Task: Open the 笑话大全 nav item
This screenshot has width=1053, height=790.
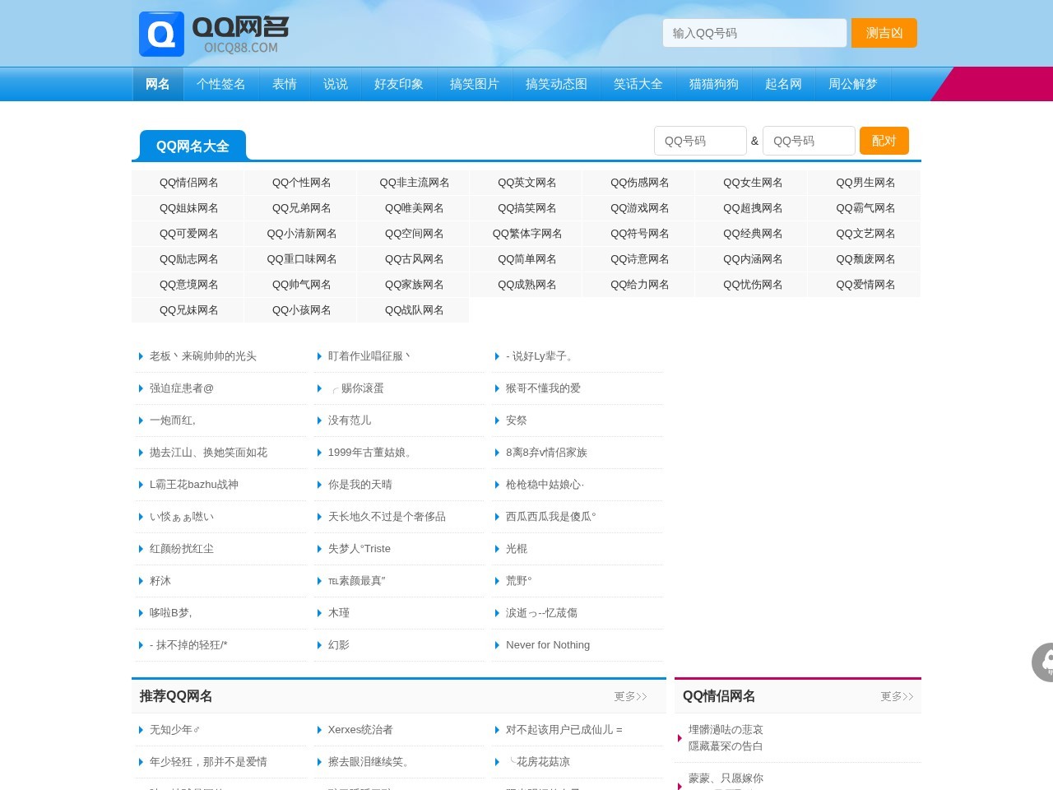Action: tap(638, 84)
